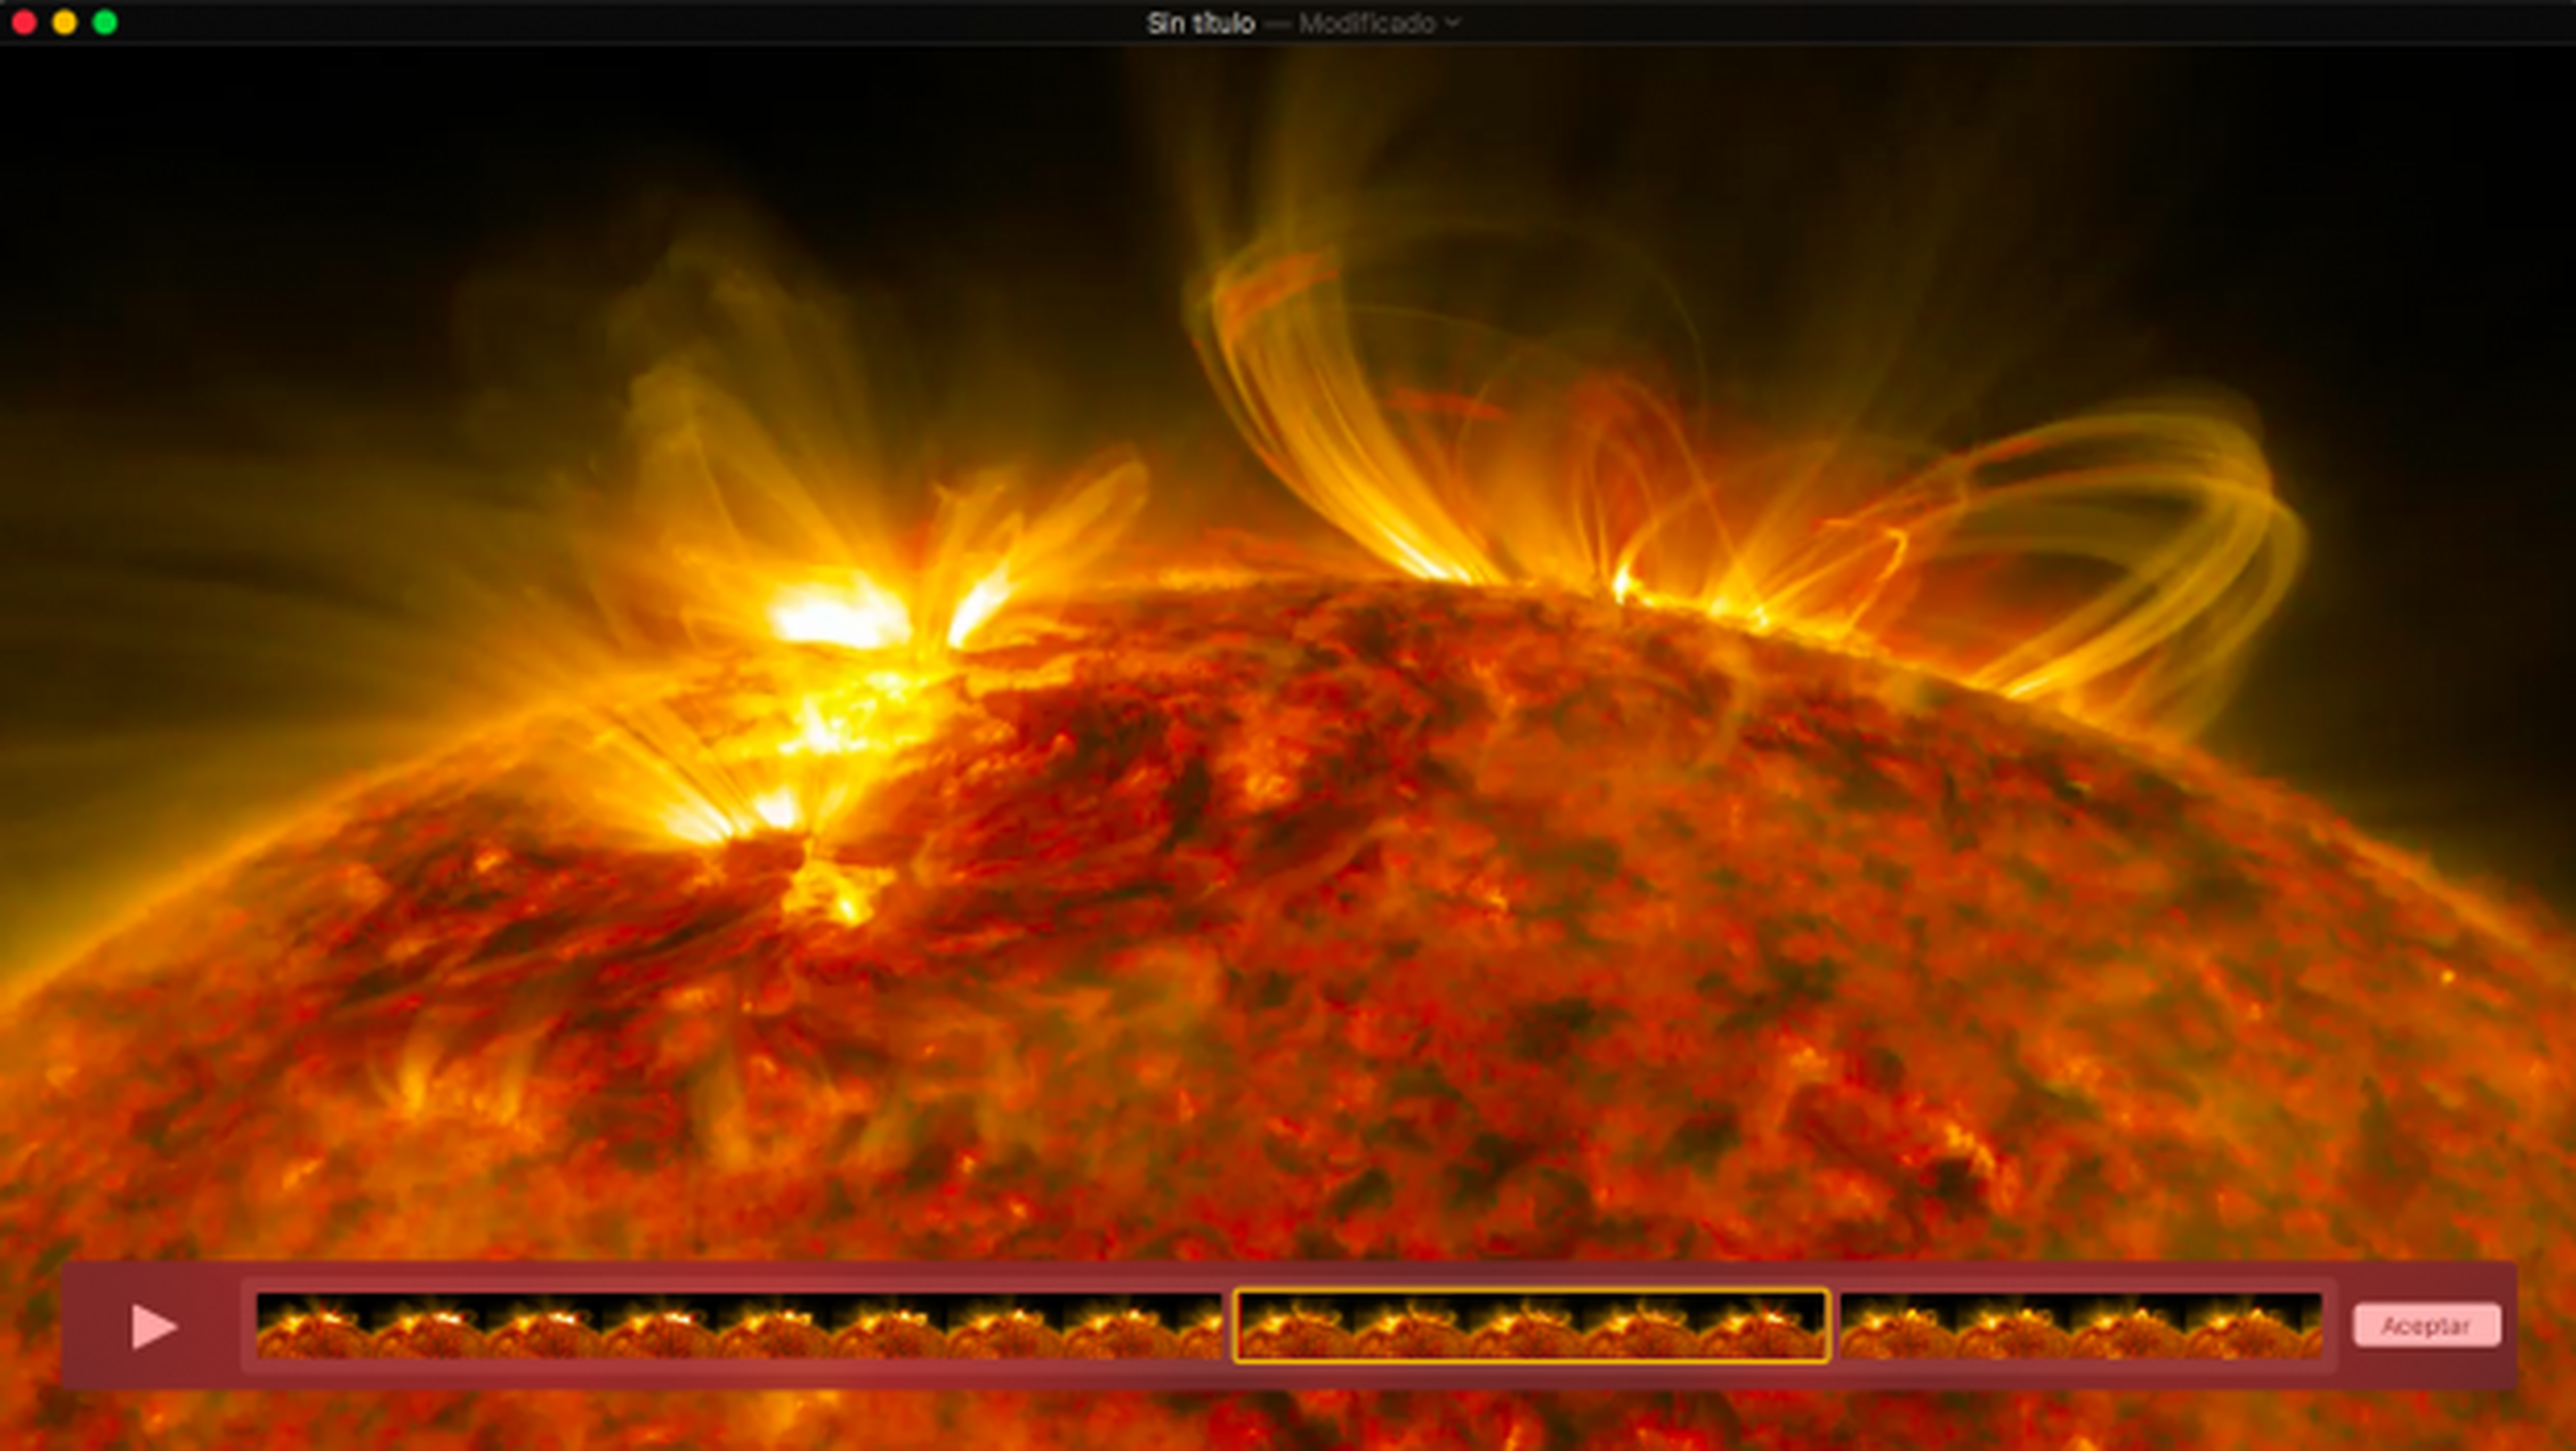Click the Aceptar button
The width and height of the screenshot is (2576, 1451).
coord(2427,1326)
